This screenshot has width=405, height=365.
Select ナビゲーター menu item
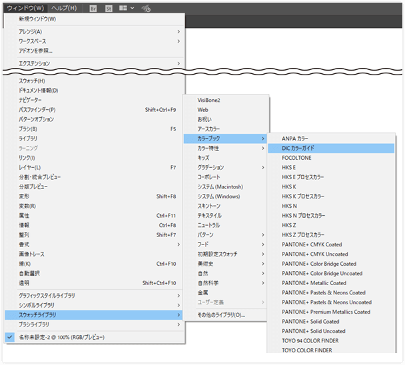(x=95, y=100)
